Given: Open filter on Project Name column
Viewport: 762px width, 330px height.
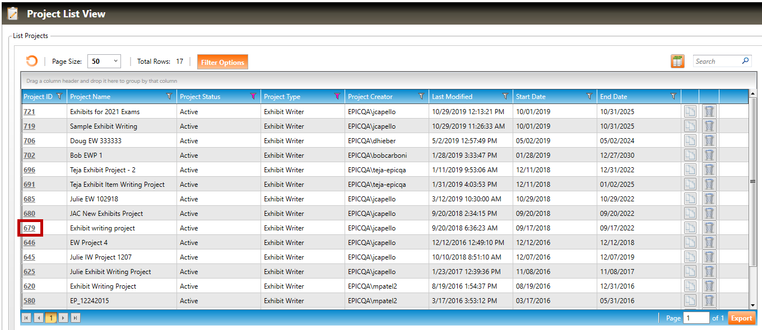Looking at the screenshot, I should tap(169, 96).
